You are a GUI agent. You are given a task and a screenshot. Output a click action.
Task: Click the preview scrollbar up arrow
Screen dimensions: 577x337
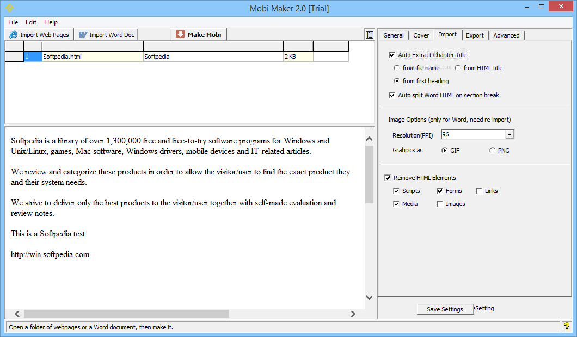370,139
